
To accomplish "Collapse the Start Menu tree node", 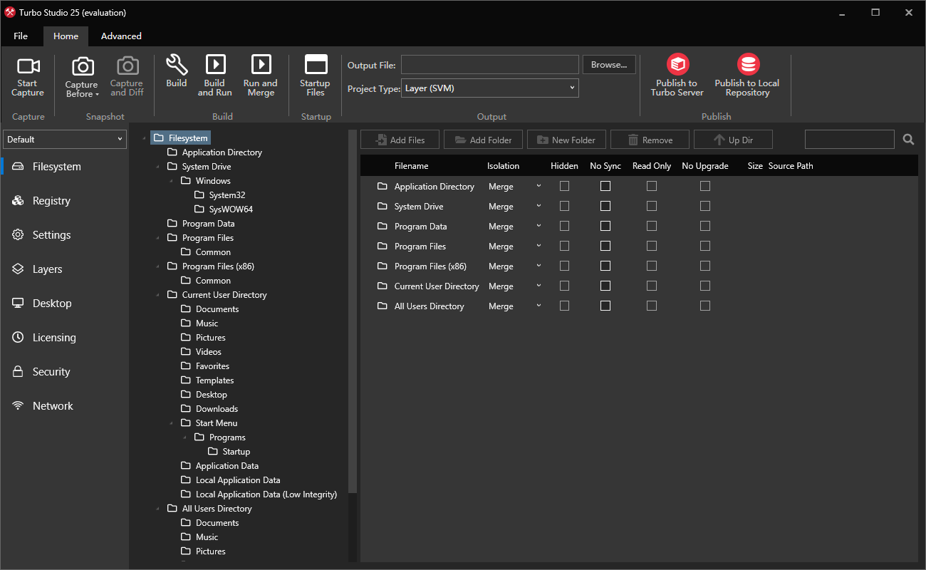I will [171, 423].
